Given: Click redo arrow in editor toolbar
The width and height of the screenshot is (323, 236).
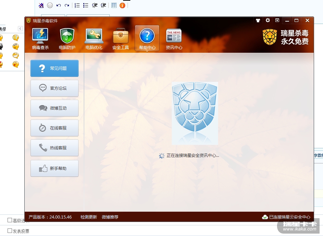Looking at the screenshot, I should pyautogui.click(x=67, y=5).
